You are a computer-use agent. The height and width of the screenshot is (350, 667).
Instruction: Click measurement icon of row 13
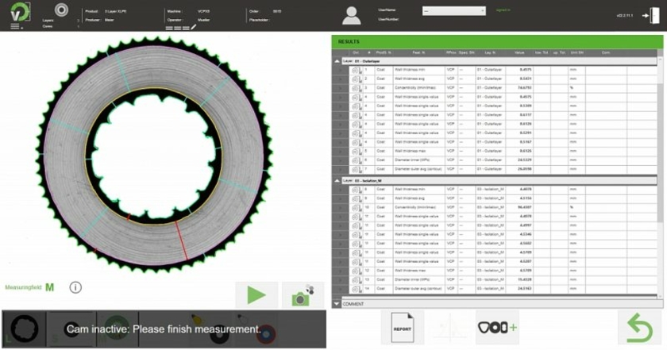click(357, 280)
